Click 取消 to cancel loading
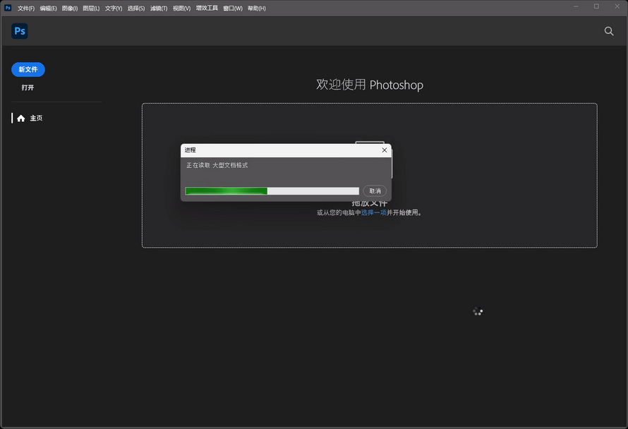Screen dimensions: 628x429 (375, 191)
